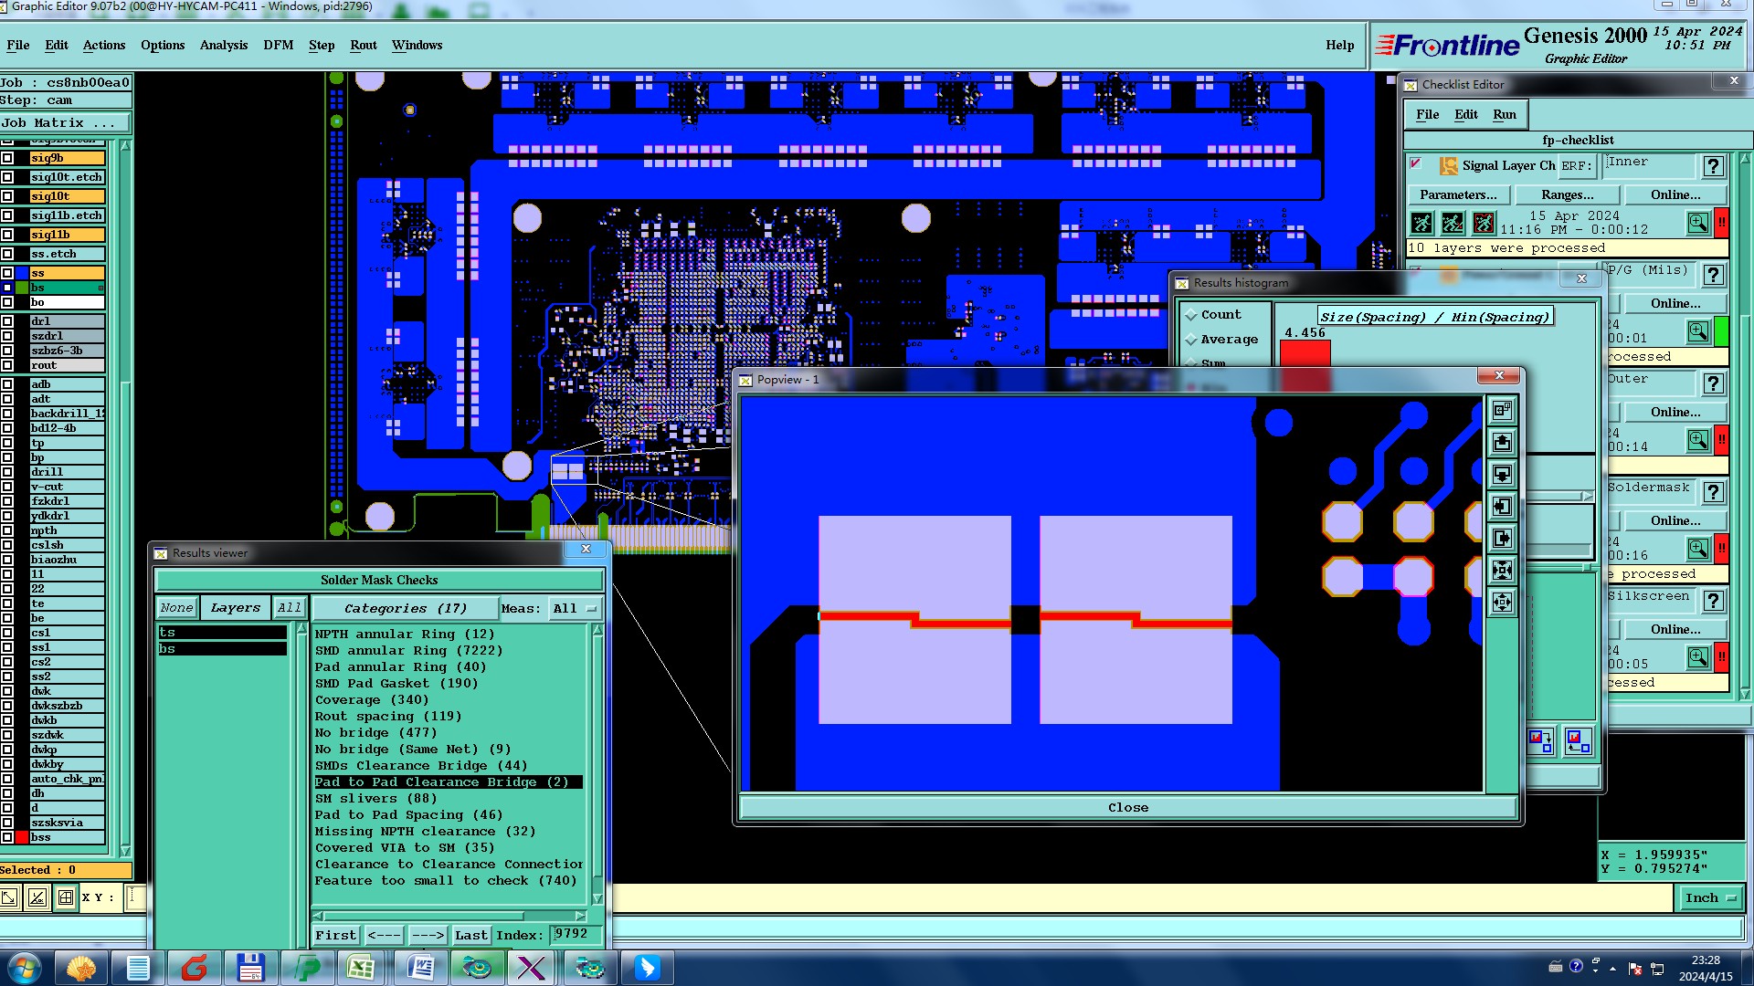1754x986 pixels.
Task: Open the DFM menu
Action: pyautogui.click(x=278, y=45)
